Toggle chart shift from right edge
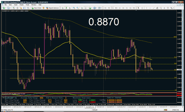The width and height of the screenshot is (185, 112). pos(86,8)
